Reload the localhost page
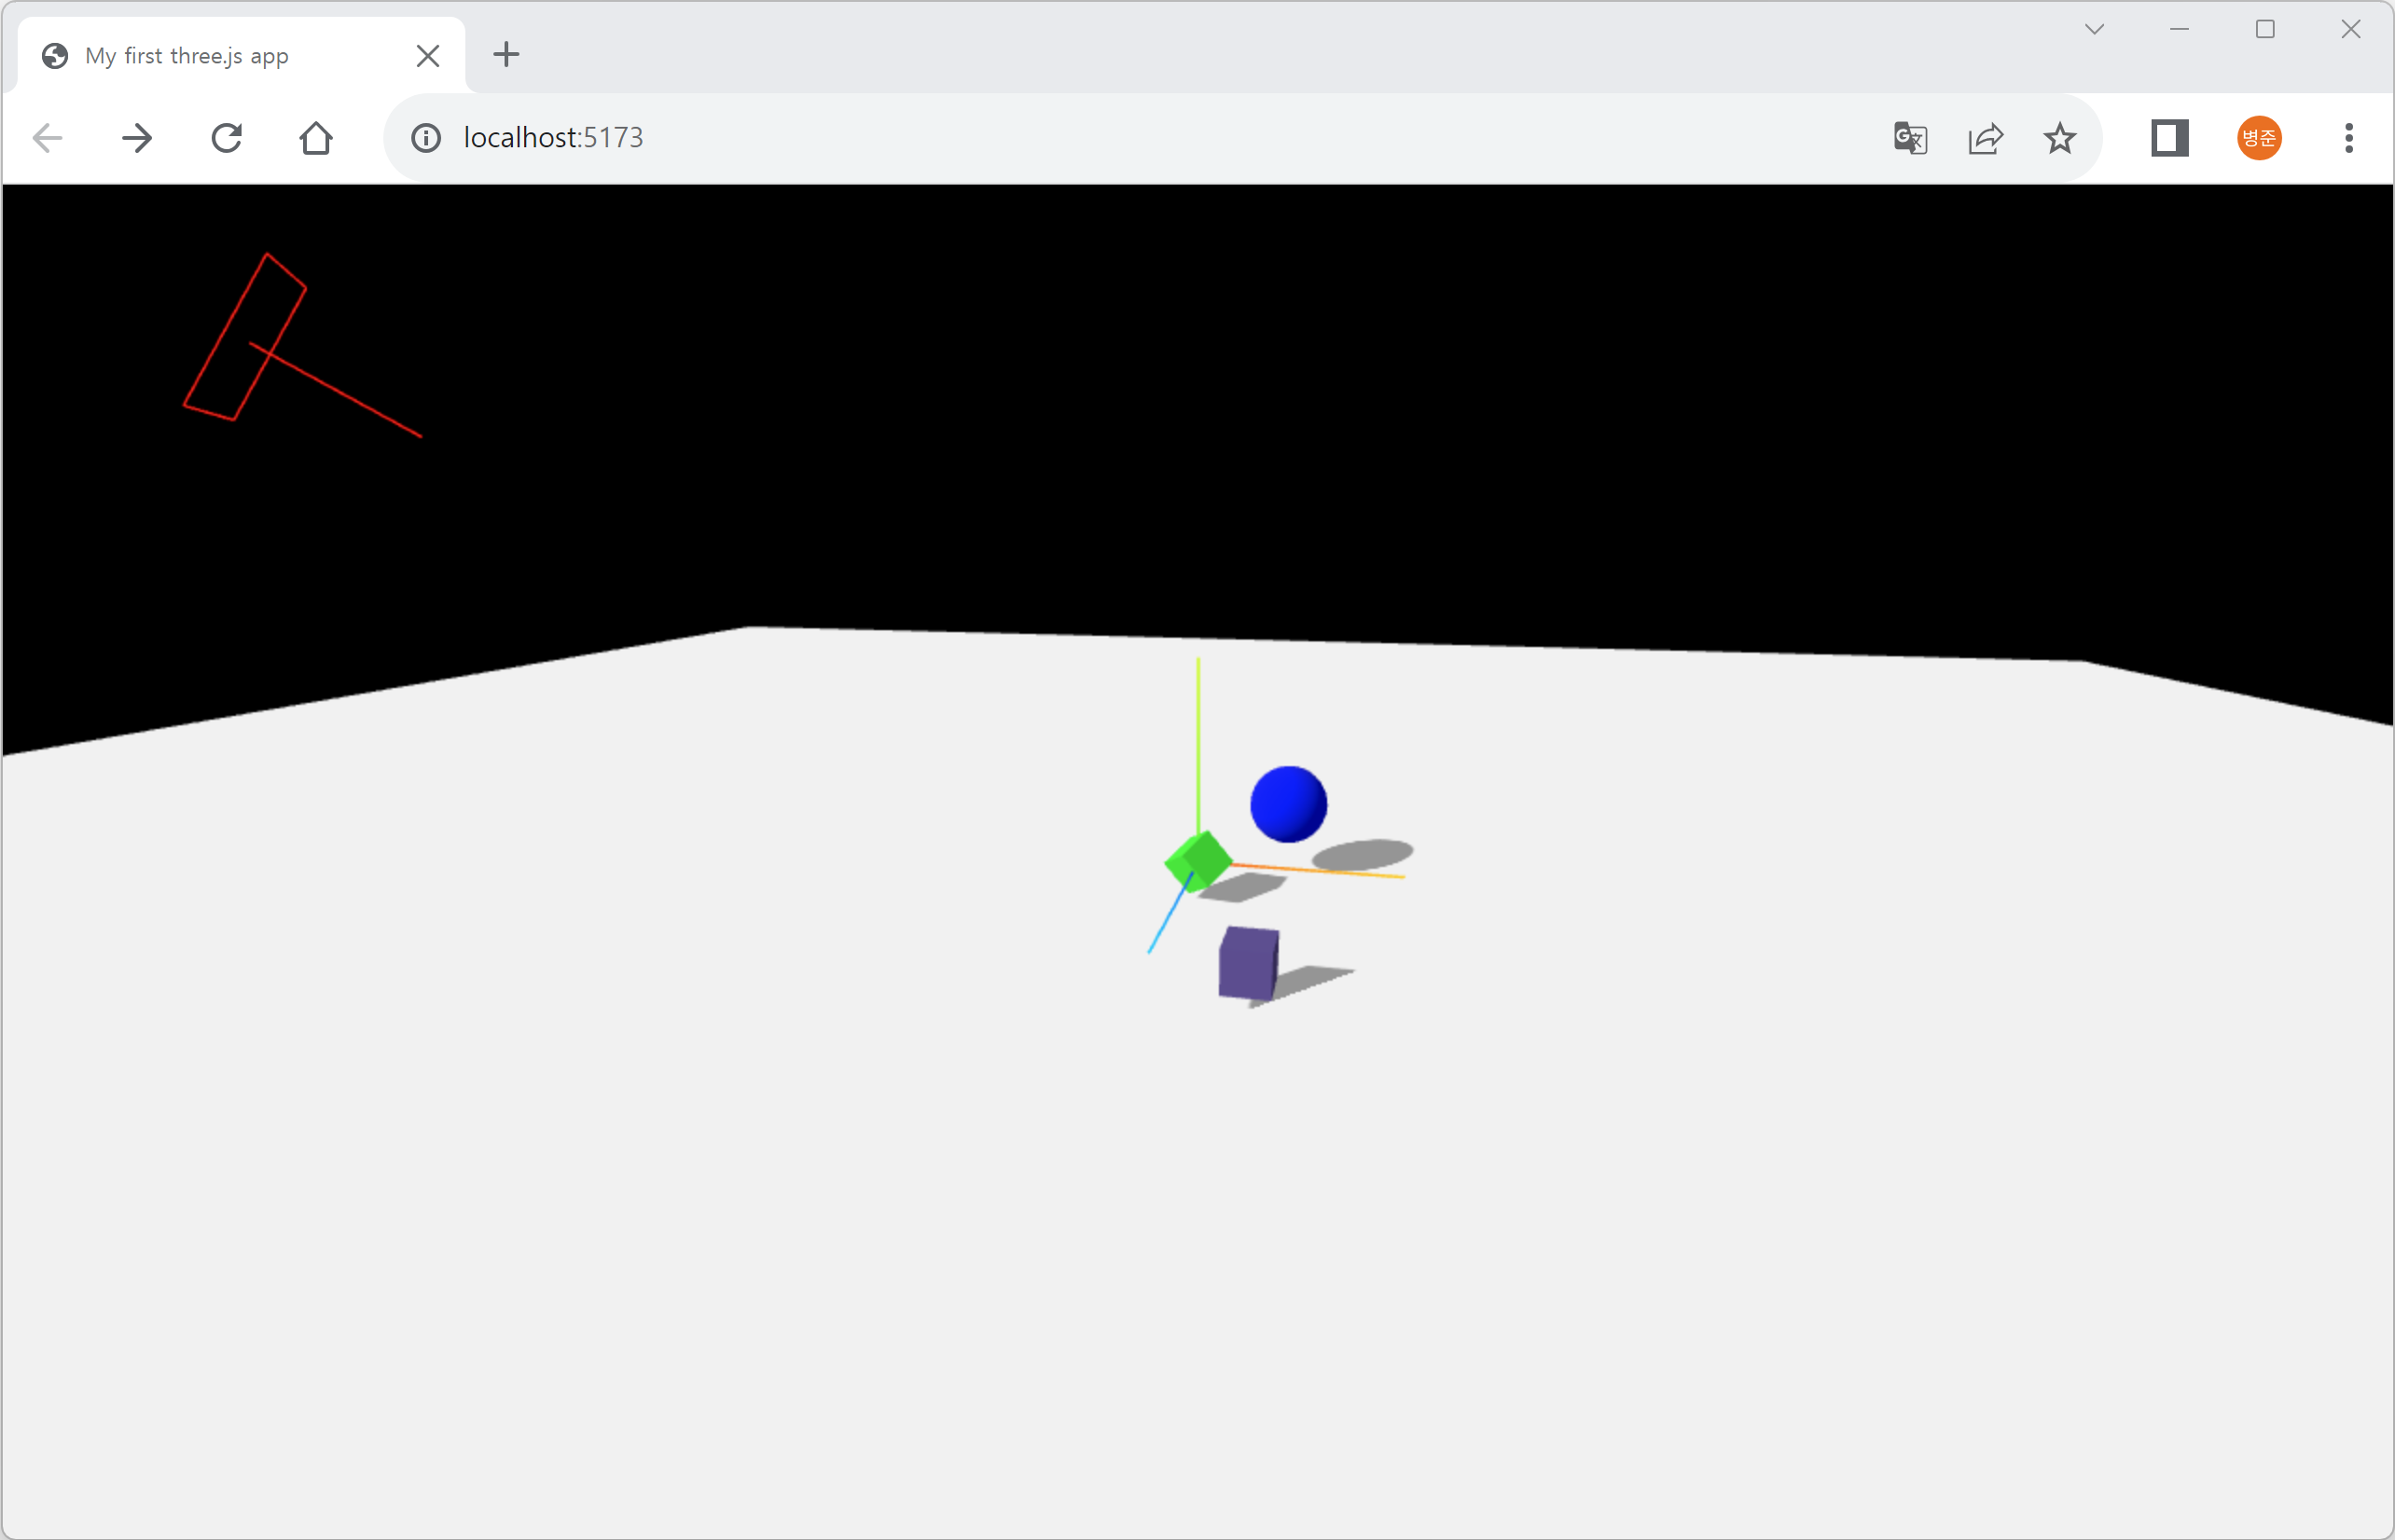Image resolution: width=2395 pixels, height=1540 pixels. pyautogui.click(x=227, y=138)
